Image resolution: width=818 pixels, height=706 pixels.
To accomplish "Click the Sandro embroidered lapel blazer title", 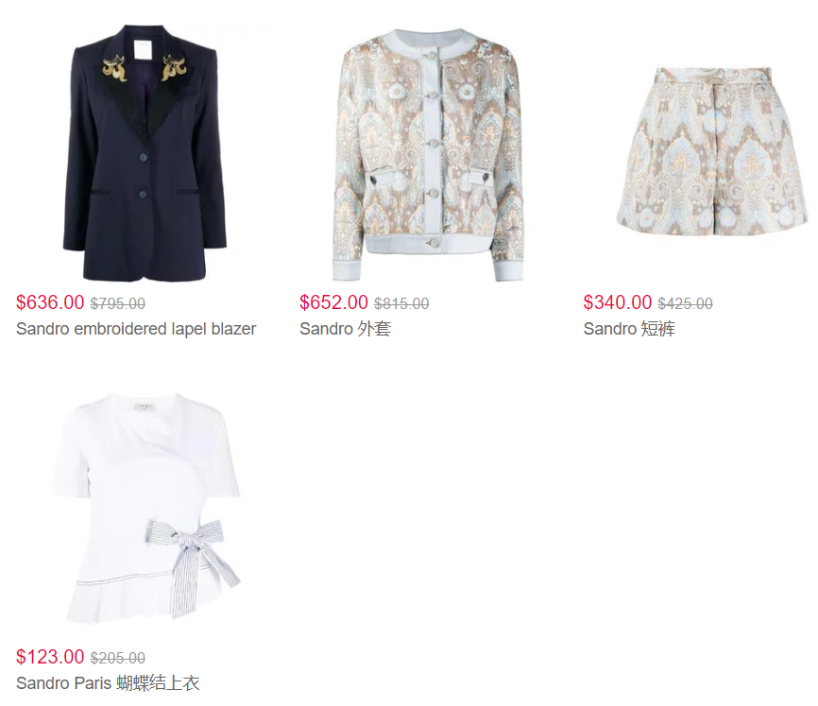I will tap(136, 329).
